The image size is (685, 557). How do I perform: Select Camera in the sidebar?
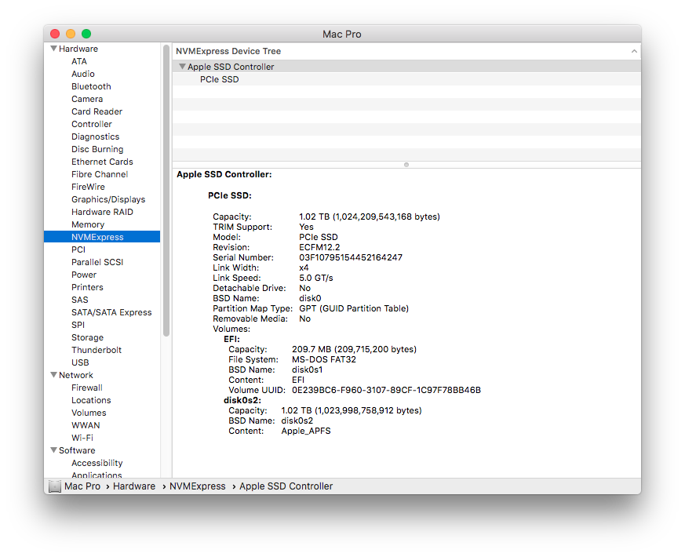click(87, 99)
